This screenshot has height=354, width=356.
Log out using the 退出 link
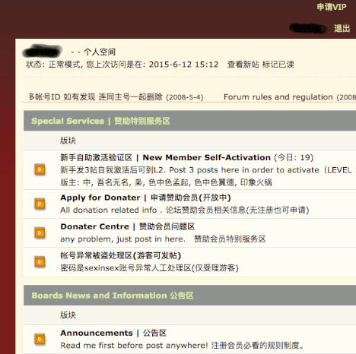tap(342, 28)
